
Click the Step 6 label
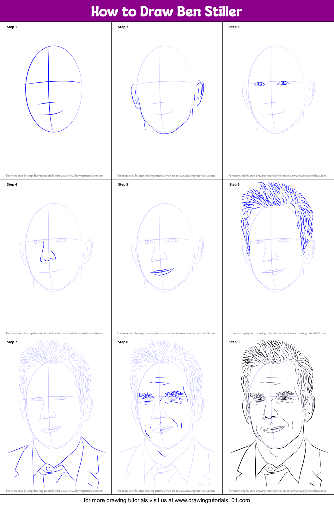point(234,184)
